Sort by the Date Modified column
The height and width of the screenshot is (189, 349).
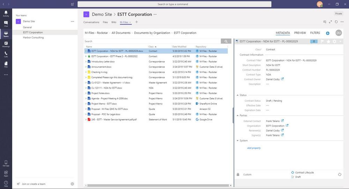179,46
